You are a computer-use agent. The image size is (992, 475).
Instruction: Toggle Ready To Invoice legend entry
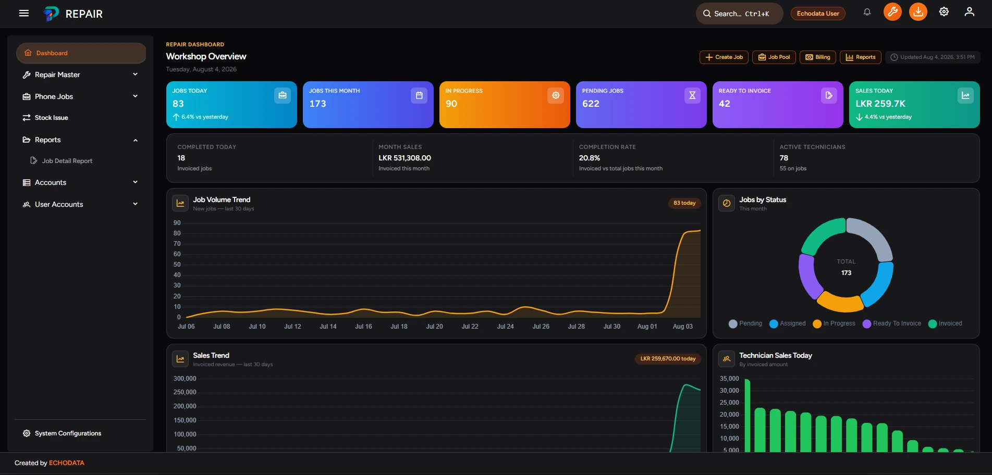click(892, 323)
